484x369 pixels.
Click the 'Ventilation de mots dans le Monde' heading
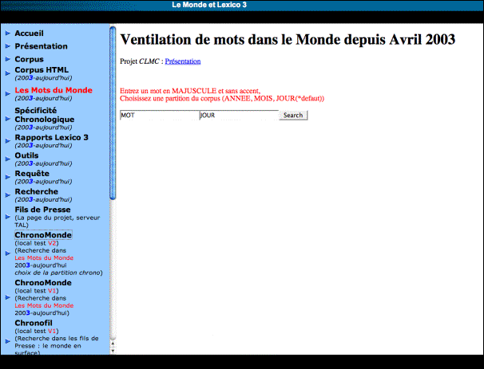(288, 39)
